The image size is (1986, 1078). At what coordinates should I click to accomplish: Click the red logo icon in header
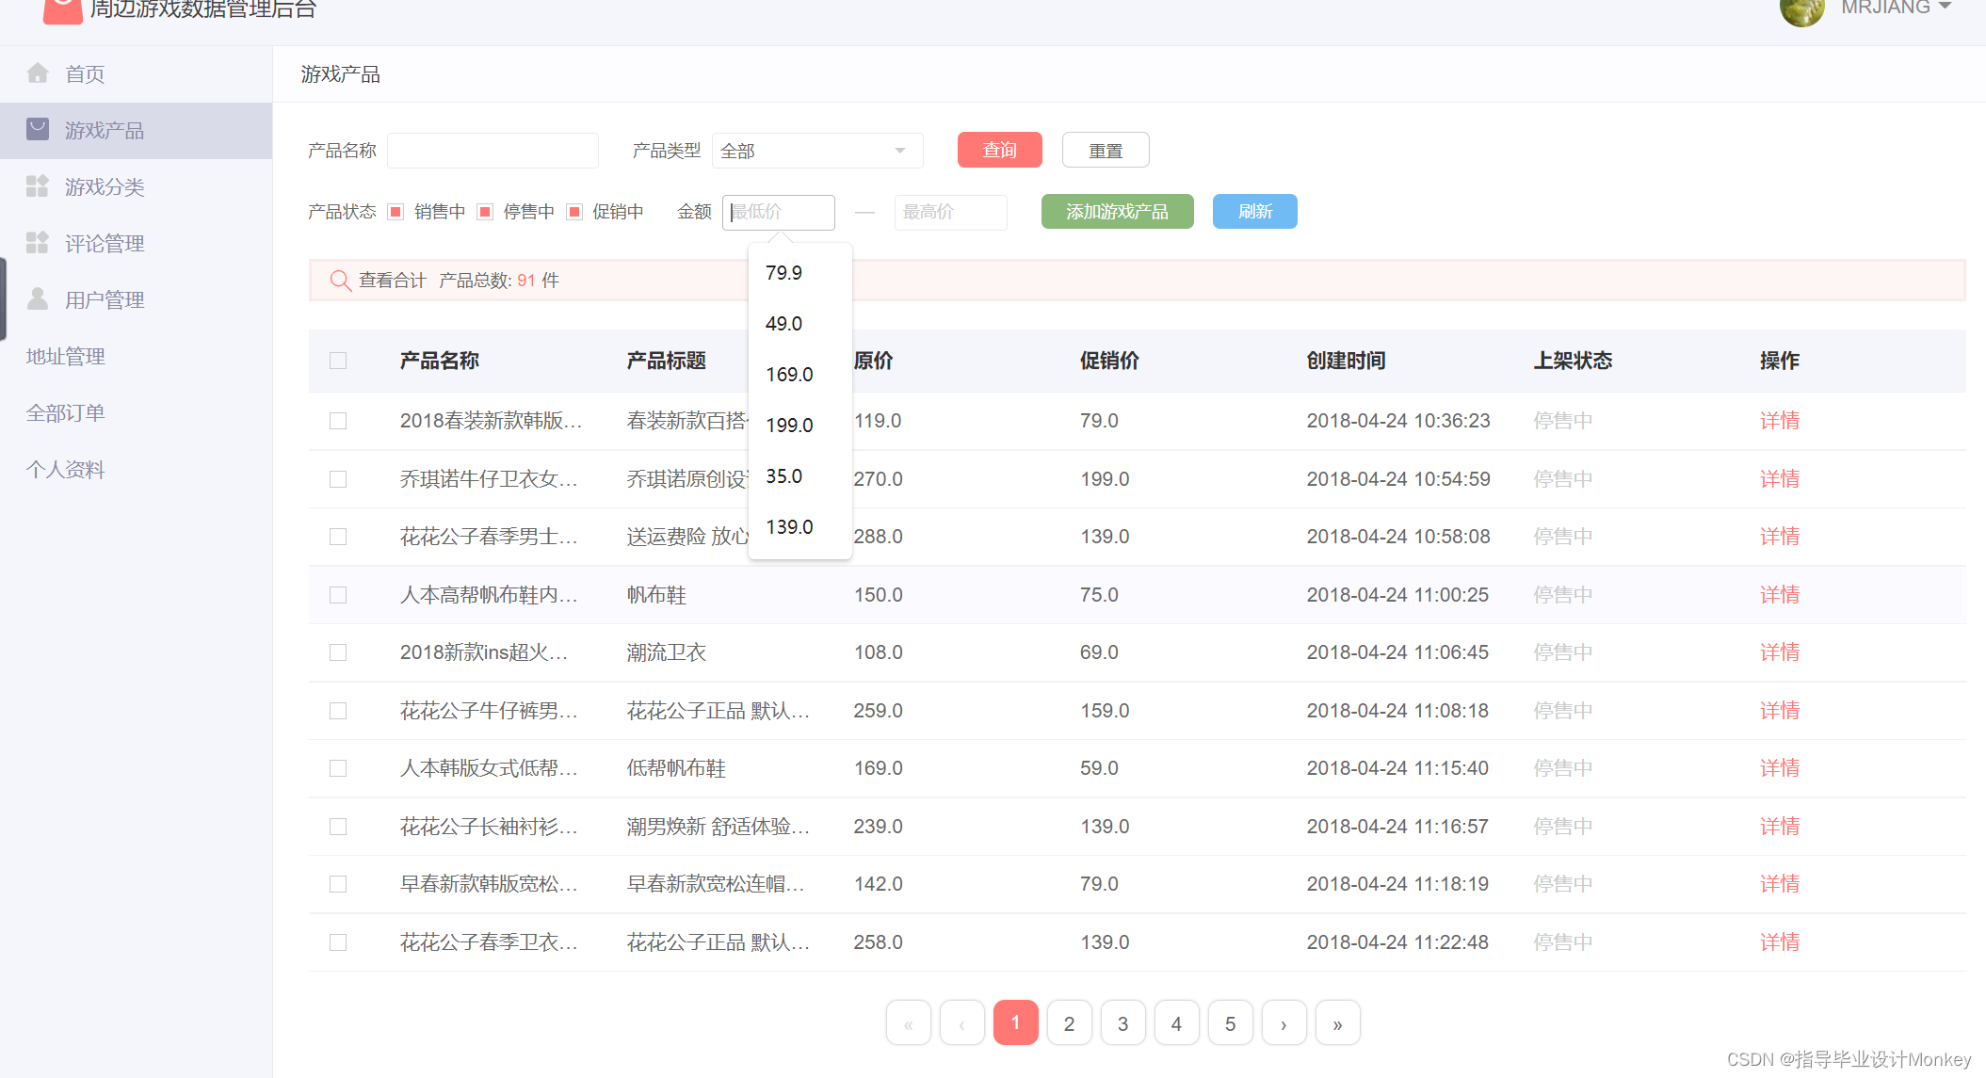(63, 10)
